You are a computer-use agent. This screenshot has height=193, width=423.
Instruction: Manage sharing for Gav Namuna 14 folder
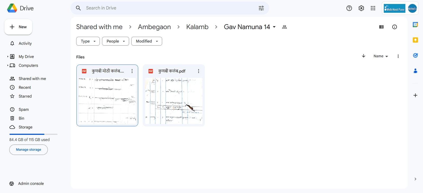pyautogui.click(x=284, y=27)
